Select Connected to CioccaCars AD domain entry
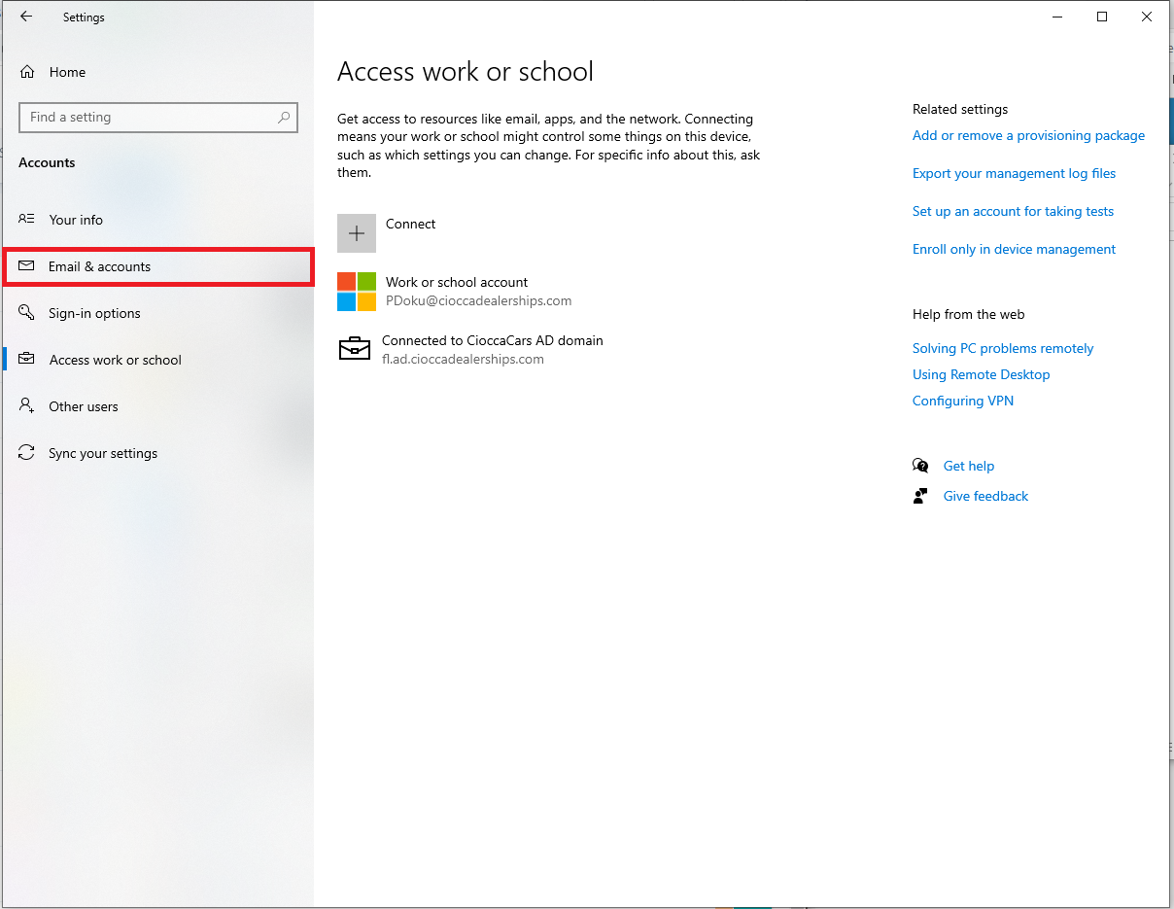1174x909 pixels. click(x=470, y=349)
